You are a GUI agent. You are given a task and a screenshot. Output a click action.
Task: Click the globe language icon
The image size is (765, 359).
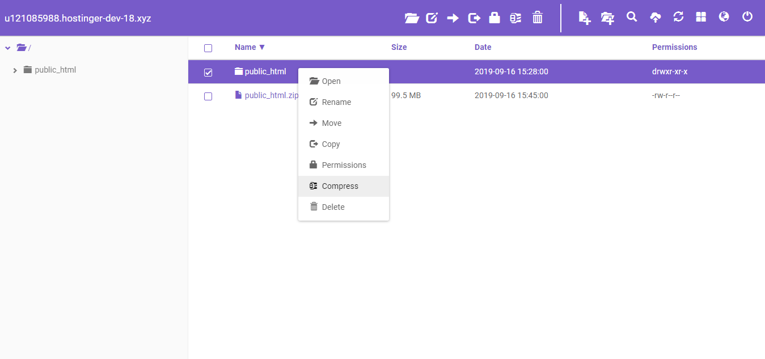point(724,16)
